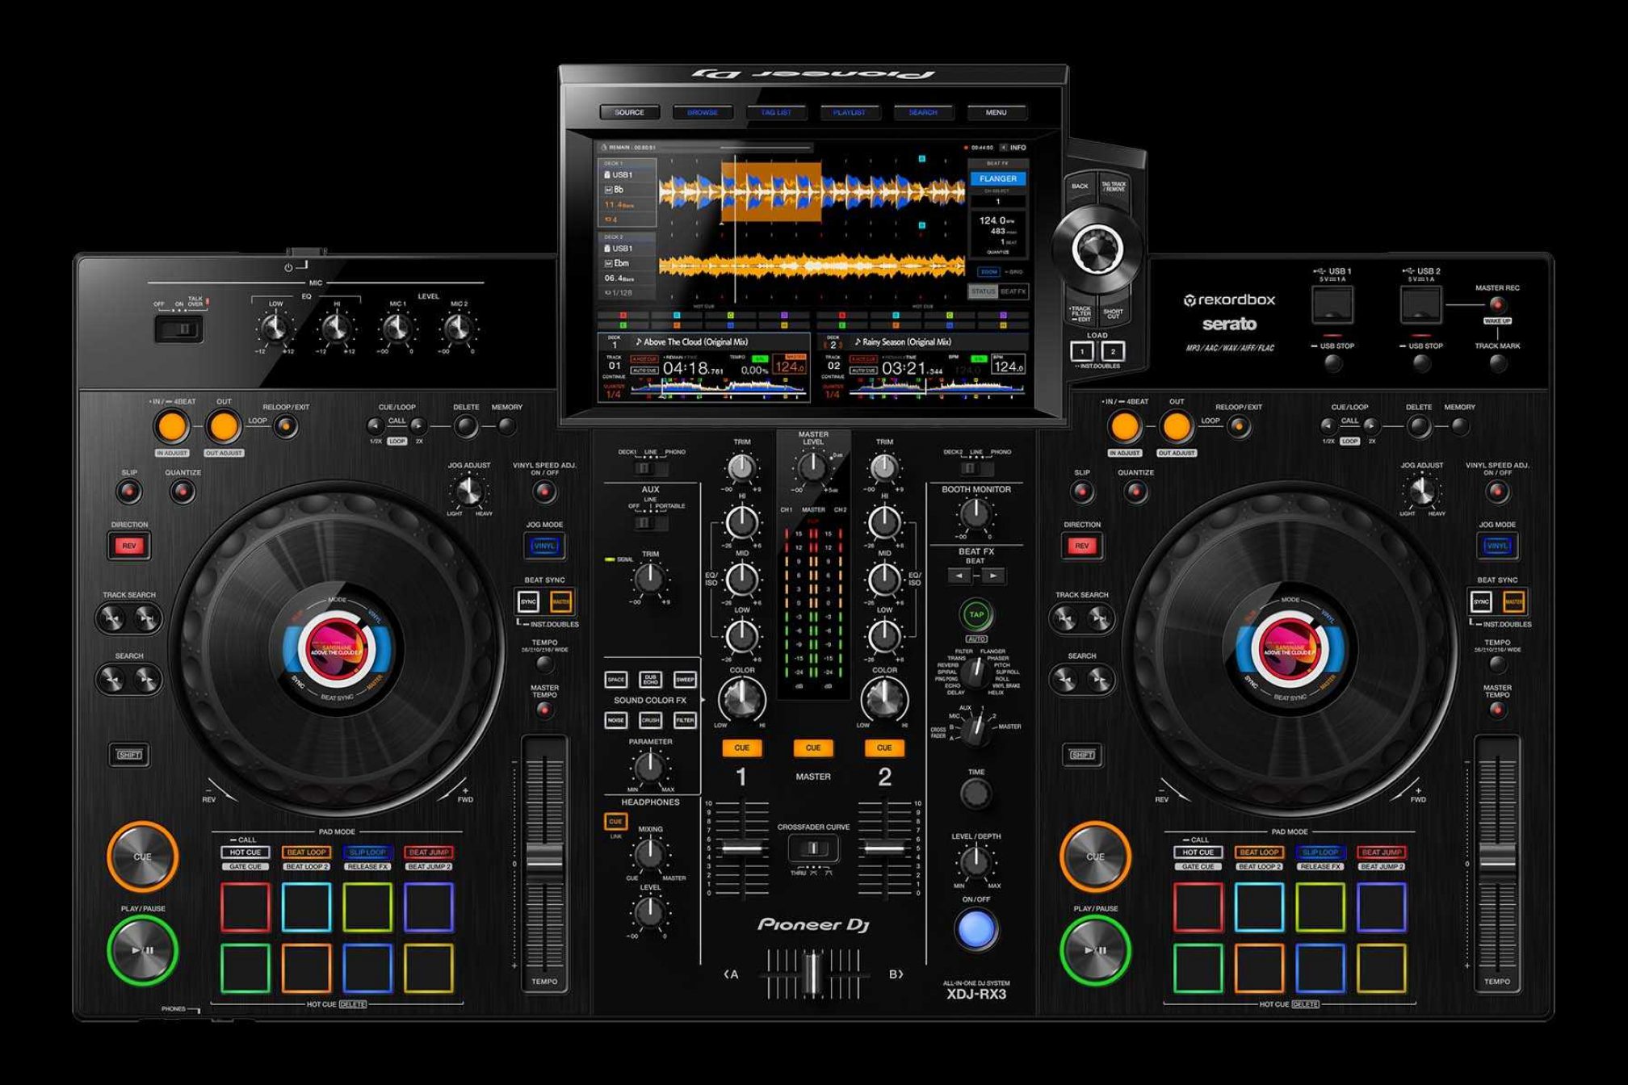The height and width of the screenshot is (1085, 1628).
Task: Toggle the blue BEAT FX ON/OFF button
Action: pyautogui.click(x=976, y=929)
